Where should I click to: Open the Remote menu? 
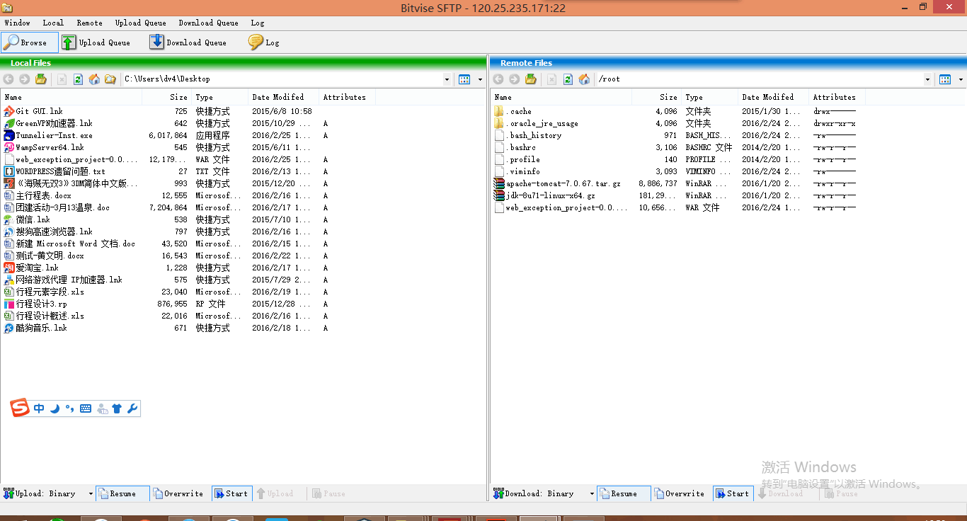pyautogui.click(x=89, y=23)
